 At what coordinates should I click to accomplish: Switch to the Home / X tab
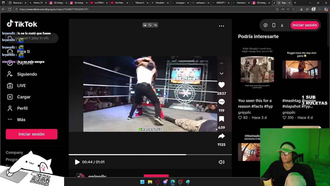pos(38,3)
